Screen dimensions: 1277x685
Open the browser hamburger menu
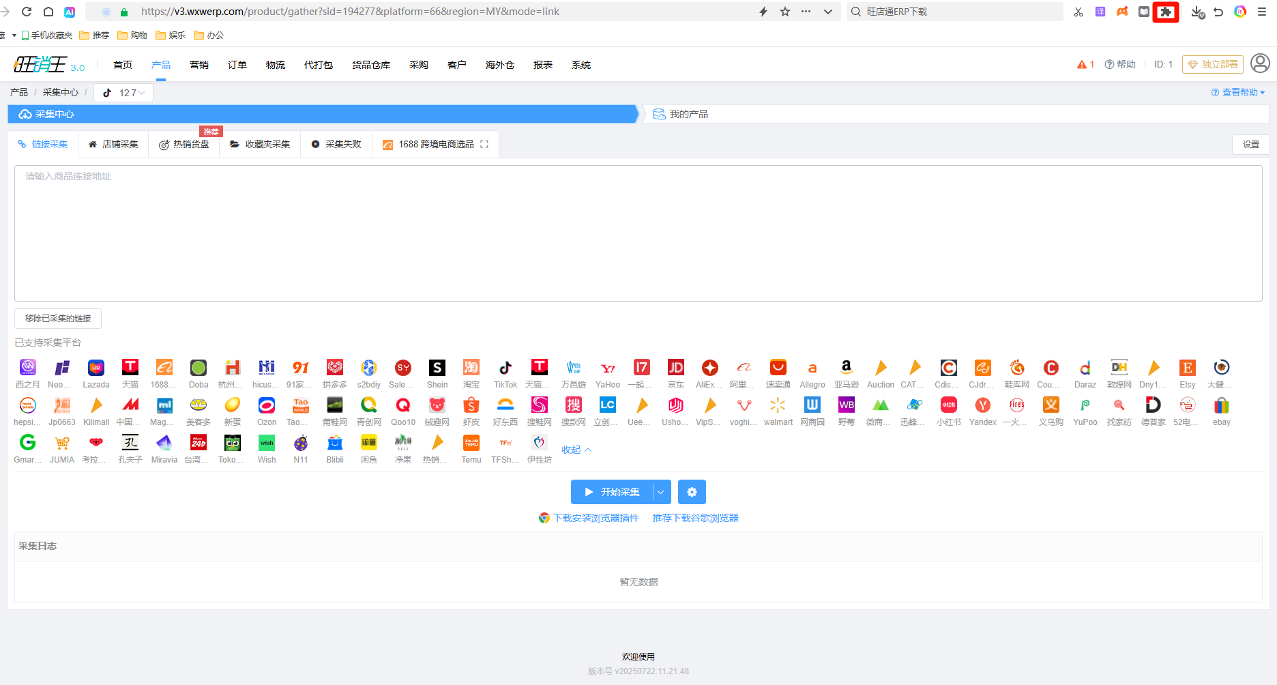tap(1262, 12)
